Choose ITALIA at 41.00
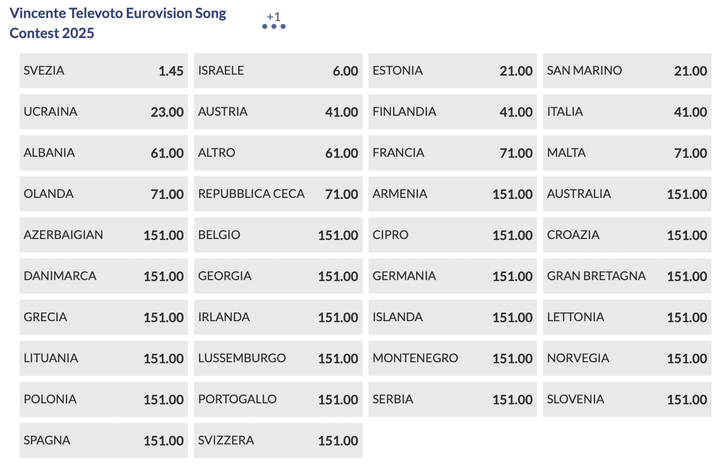 coord(627,112)
